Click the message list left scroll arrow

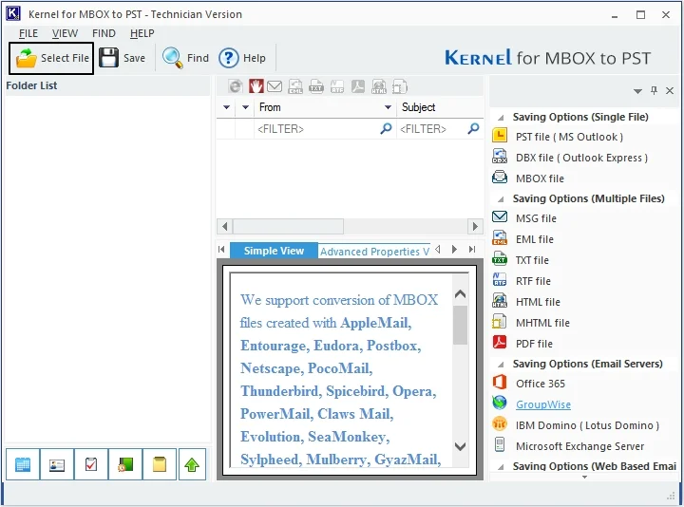click(x=224, y=227)
